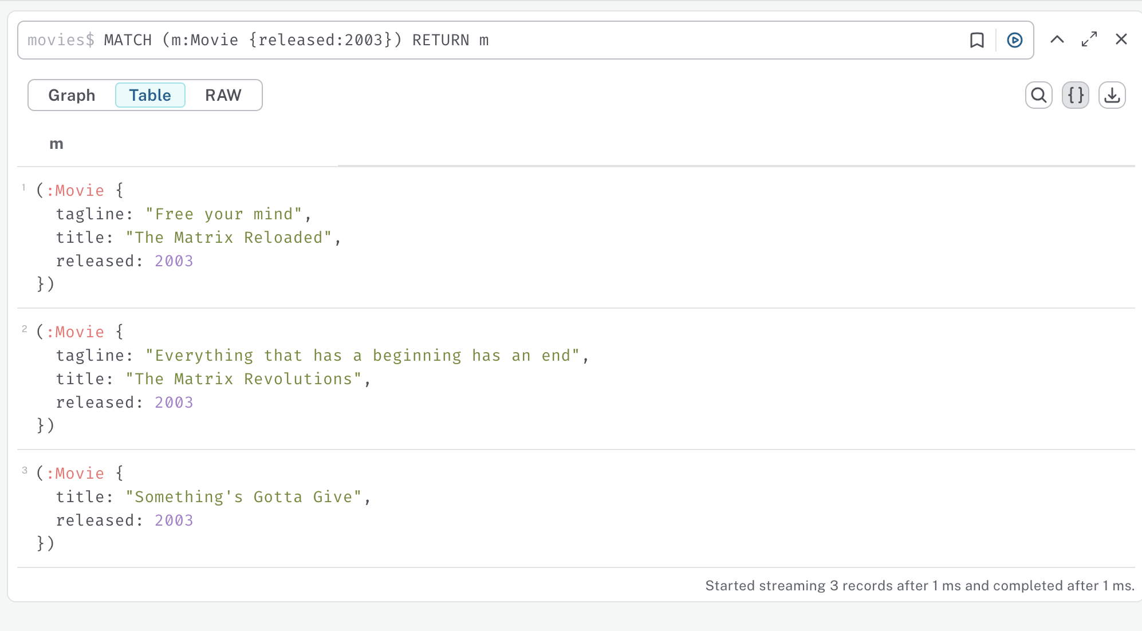Click the m column header
The width and height of the screenshot is (1142, 631).
point(56,144)
